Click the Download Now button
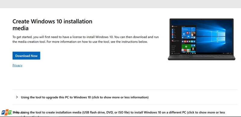 click(x=26, y=55)
